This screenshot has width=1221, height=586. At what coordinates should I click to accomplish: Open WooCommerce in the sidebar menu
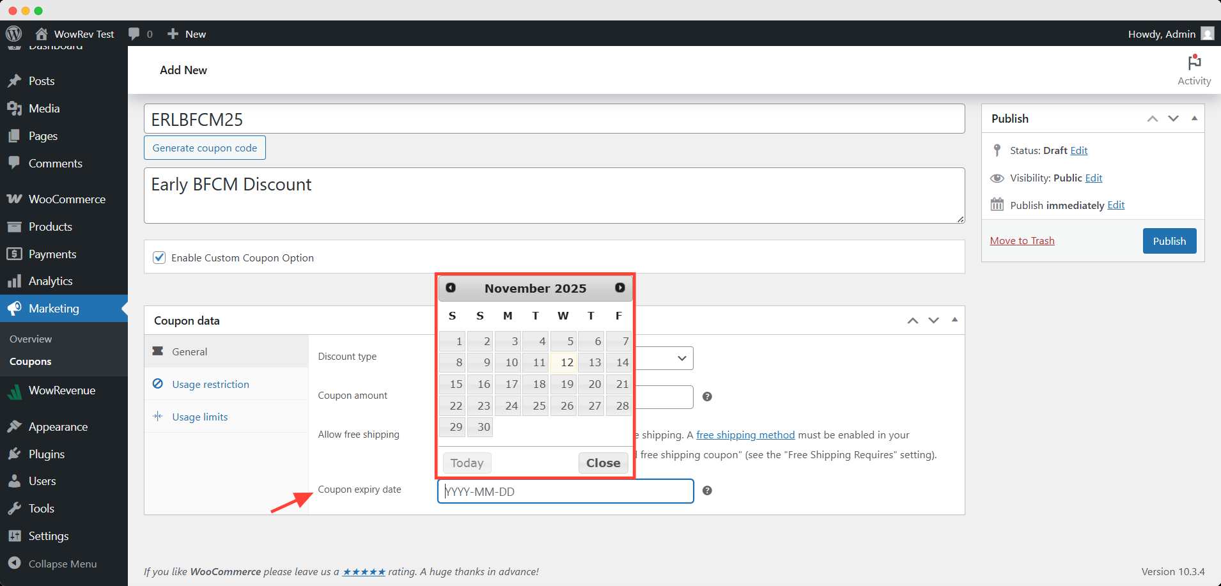click(x=66, y=199)
